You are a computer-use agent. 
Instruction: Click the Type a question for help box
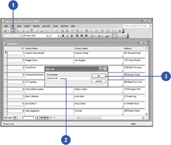pos(136,26)
